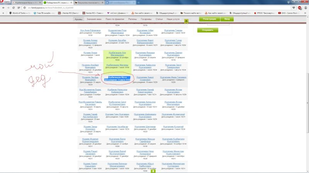Open the Регионы menu item
The width and height of the screenshot is (309, 173).
click(132, 19)
